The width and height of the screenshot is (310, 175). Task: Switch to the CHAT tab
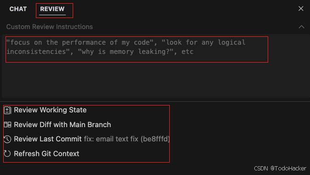coord(18,9)
